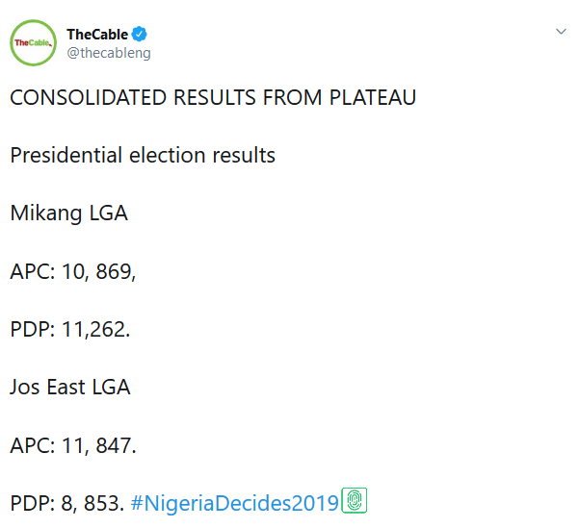Click TheCable profile avatar logo
Screen dimensions: 578x528
pos(34,43)
